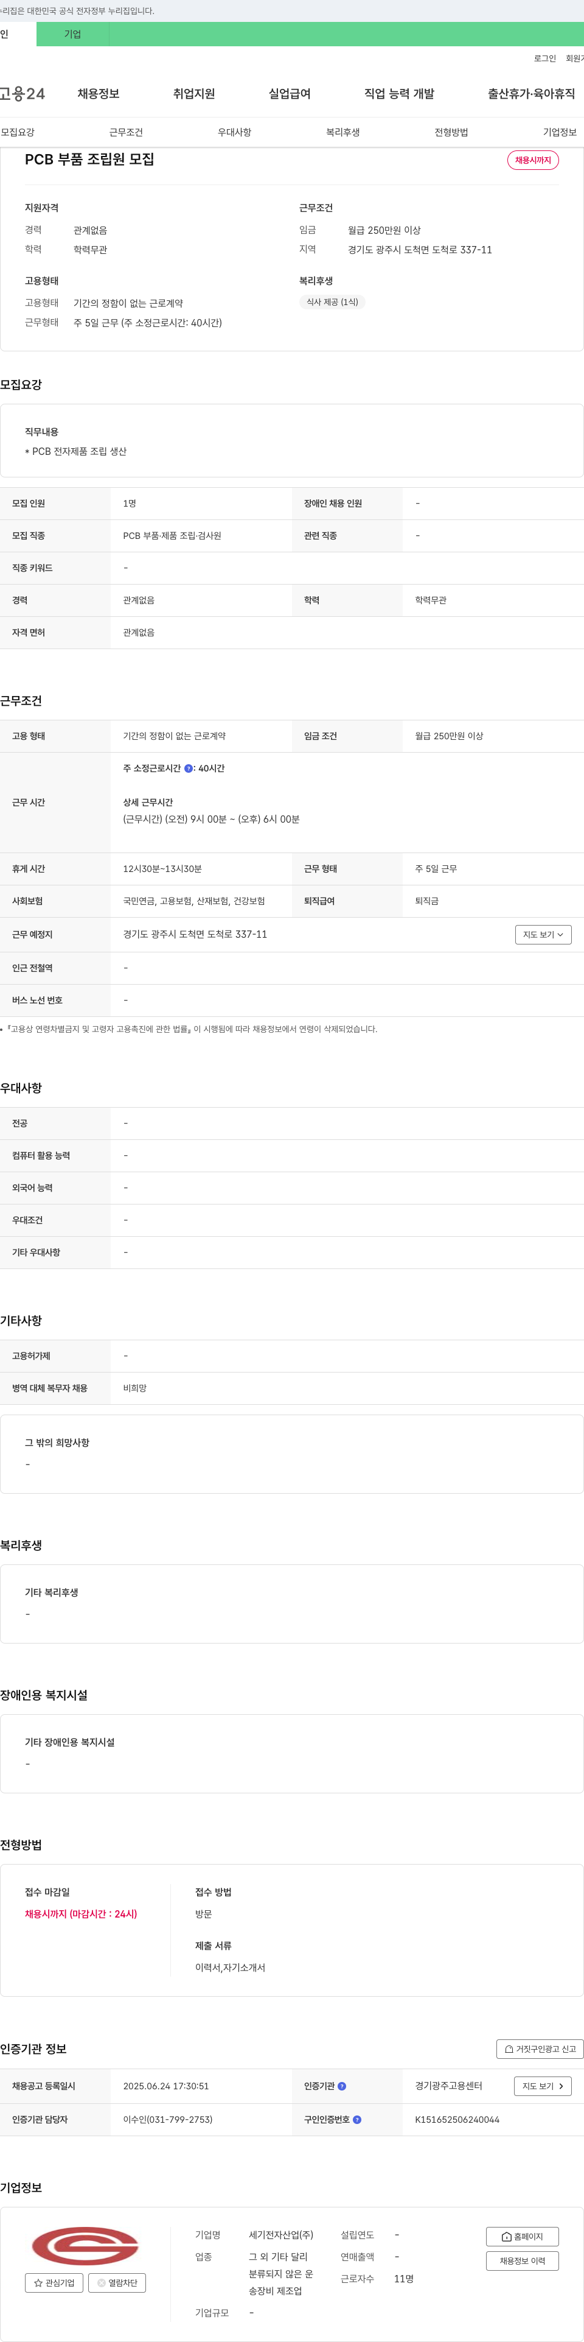Select the 제출 서류 value 이력서,자기소개서
This screenshot has width=584, height=2342.
[x=231, y=1967]
